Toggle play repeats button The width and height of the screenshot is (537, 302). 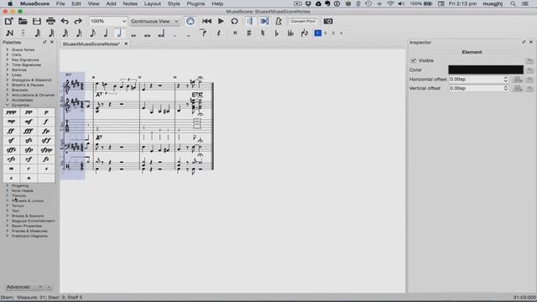250,21
